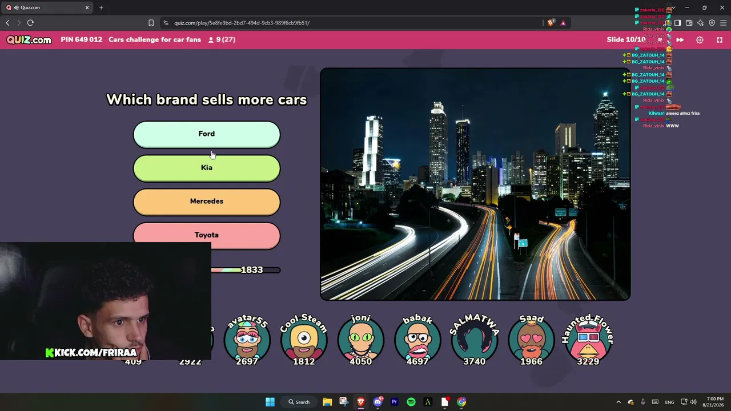Go back in browser history

[7, 23]
